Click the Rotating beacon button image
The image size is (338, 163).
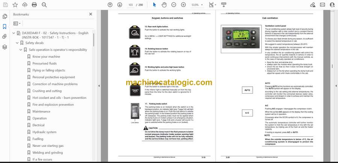tap(135, 52)
